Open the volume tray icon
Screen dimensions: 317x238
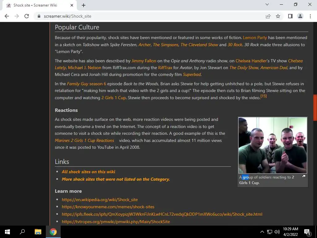click(277, 232)
